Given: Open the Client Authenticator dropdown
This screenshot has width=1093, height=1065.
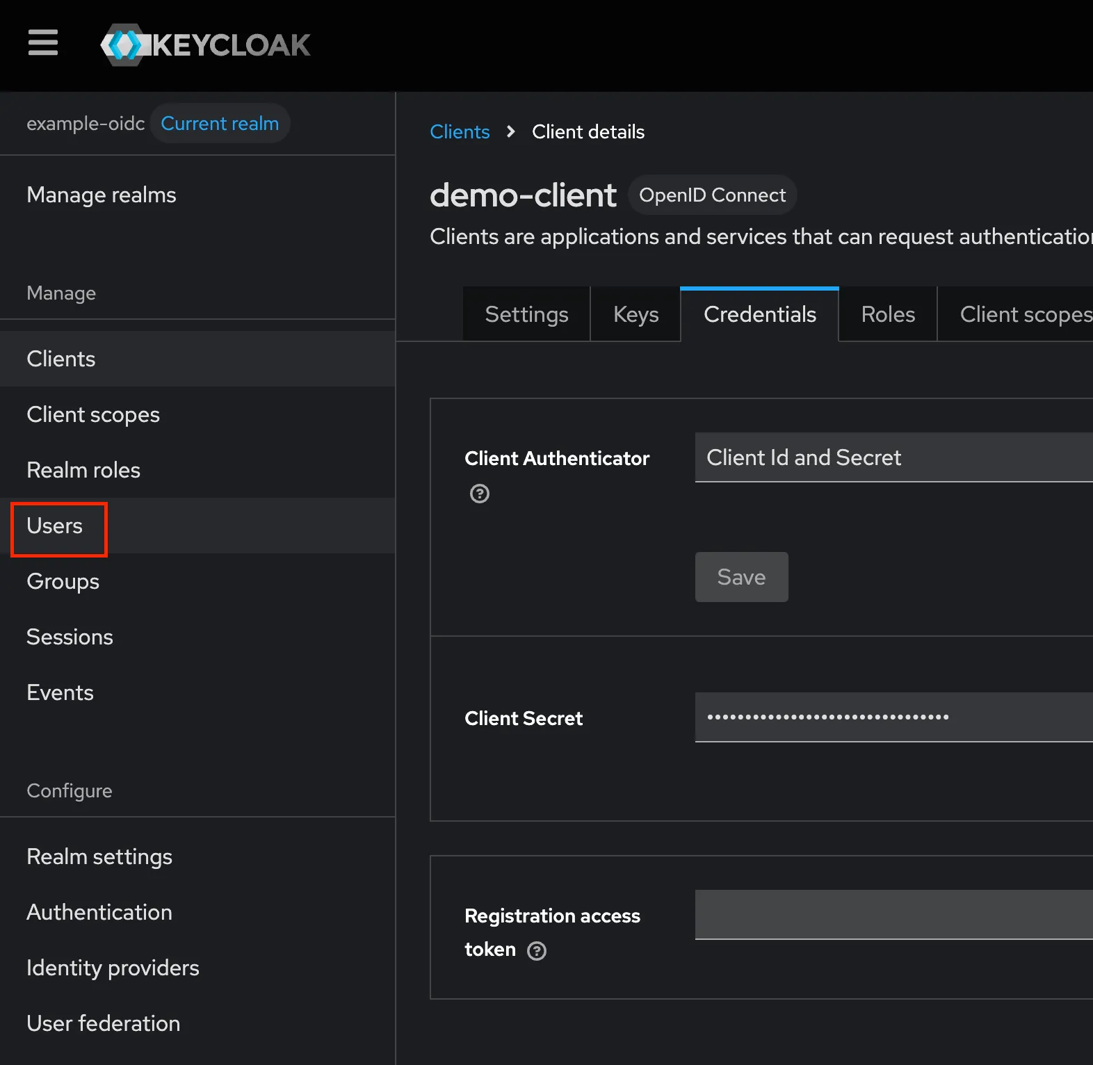Looking at the screenshot, I should (893, 457).
